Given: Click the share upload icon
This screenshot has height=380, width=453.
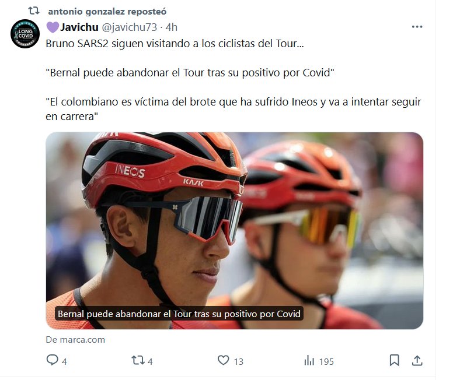Looking at the screenshot, I should pos(417,360).
